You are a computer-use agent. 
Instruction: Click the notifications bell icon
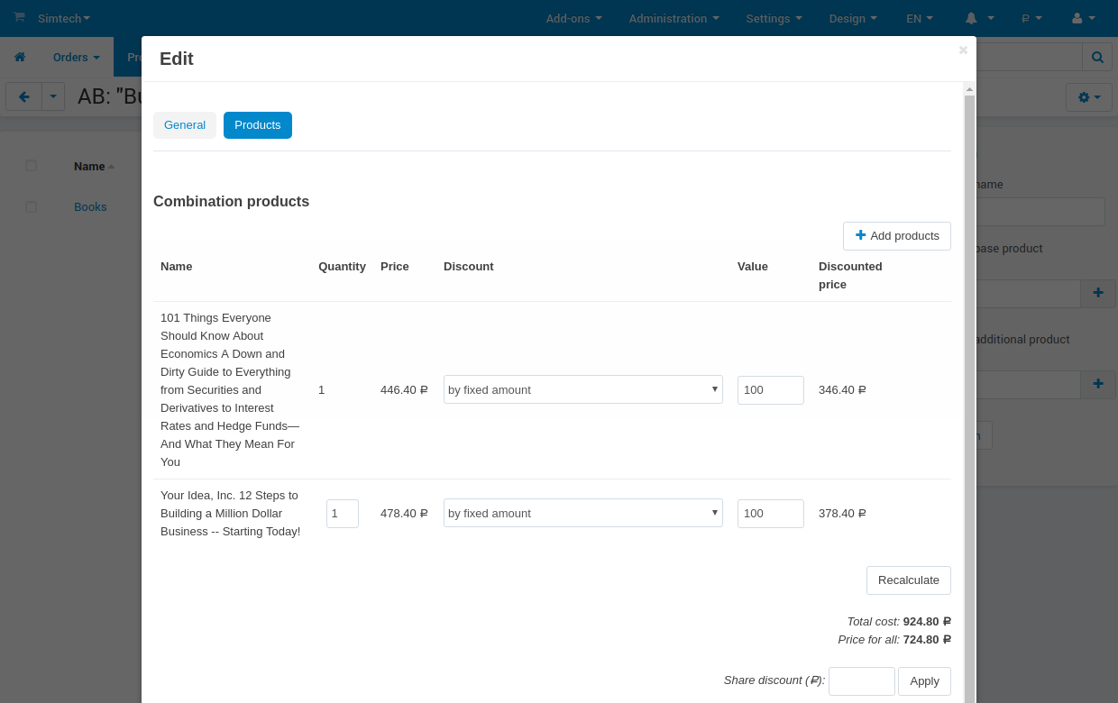(971, 18)
